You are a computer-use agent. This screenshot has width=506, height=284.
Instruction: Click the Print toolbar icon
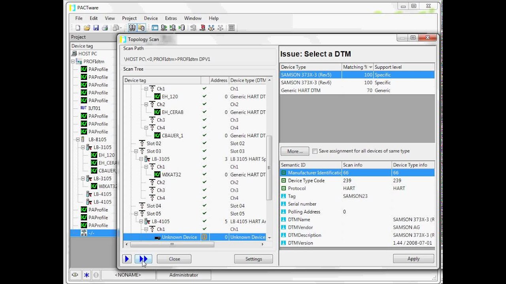[x=105, y=28]
